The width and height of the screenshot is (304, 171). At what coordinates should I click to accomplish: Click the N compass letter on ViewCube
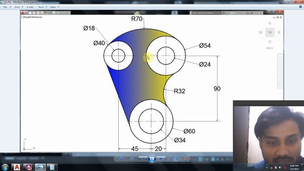(x=270, y=23)
